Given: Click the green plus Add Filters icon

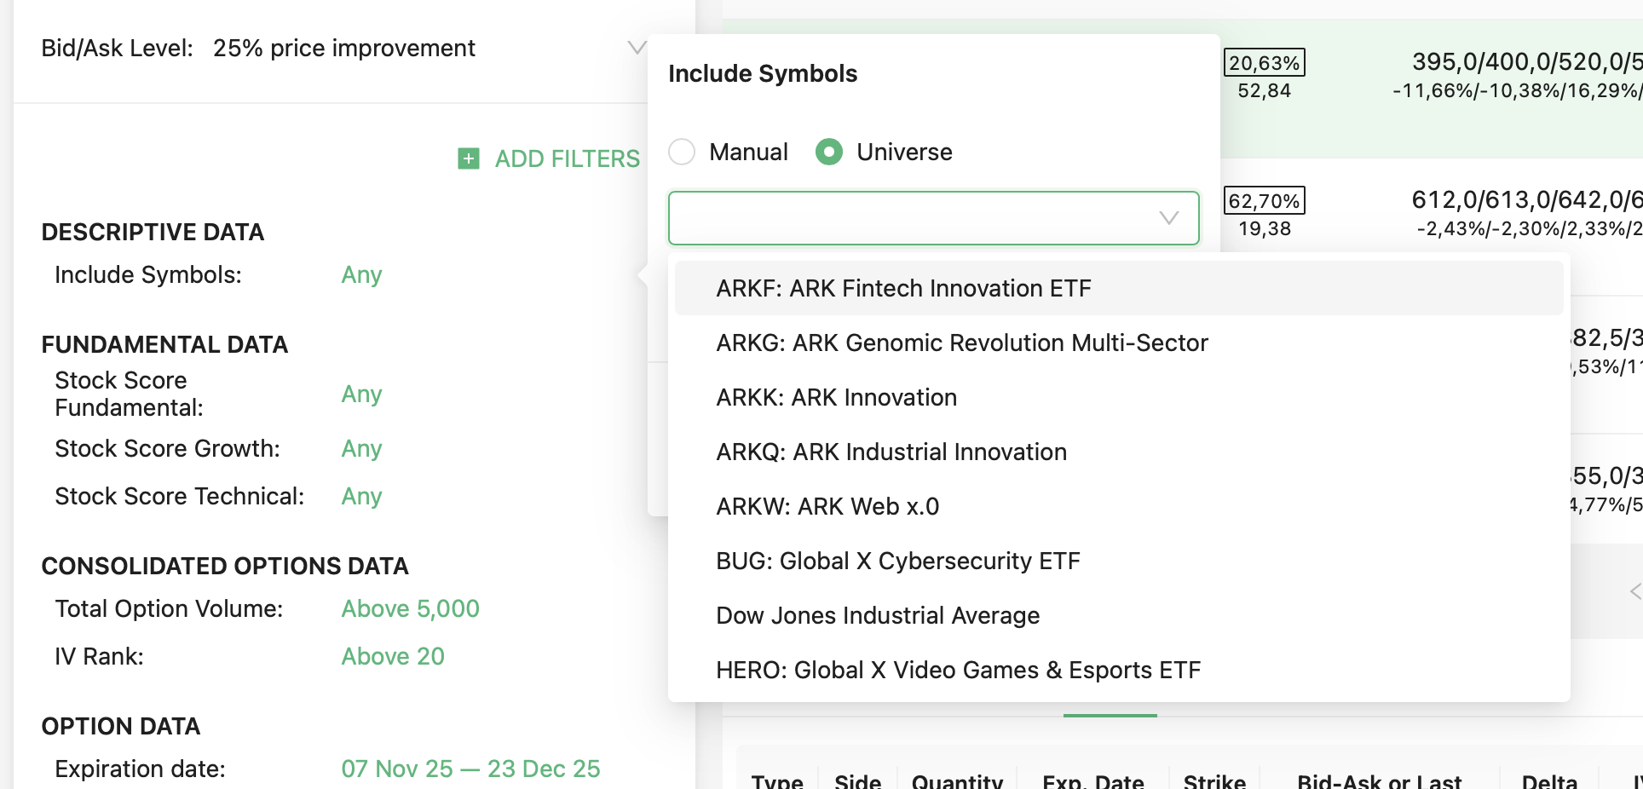Looking at the screenshot, I should tap(469, 158).
